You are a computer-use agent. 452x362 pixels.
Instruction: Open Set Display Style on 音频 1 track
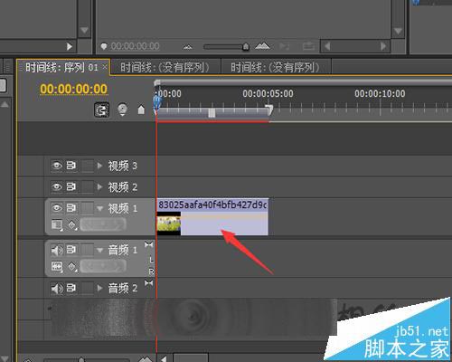click(57, 266)
